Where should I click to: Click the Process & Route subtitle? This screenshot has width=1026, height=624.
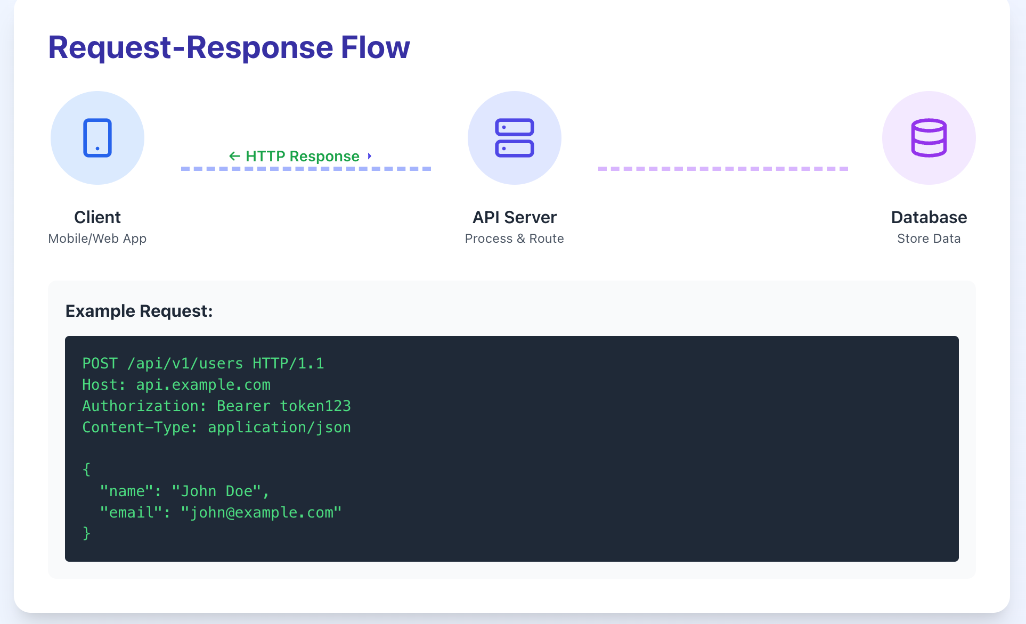pyautogui.click(x=514, y=239)
